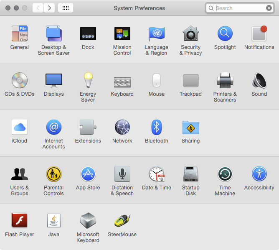The width and height of the screenshot is (279, 250).
Task: Click the Show All grid button
Action: [66, 8]
